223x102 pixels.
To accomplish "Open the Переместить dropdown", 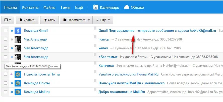I will click(x=76, y=20).
